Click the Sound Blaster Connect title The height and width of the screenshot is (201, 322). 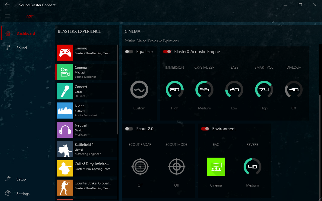(37, 5)
